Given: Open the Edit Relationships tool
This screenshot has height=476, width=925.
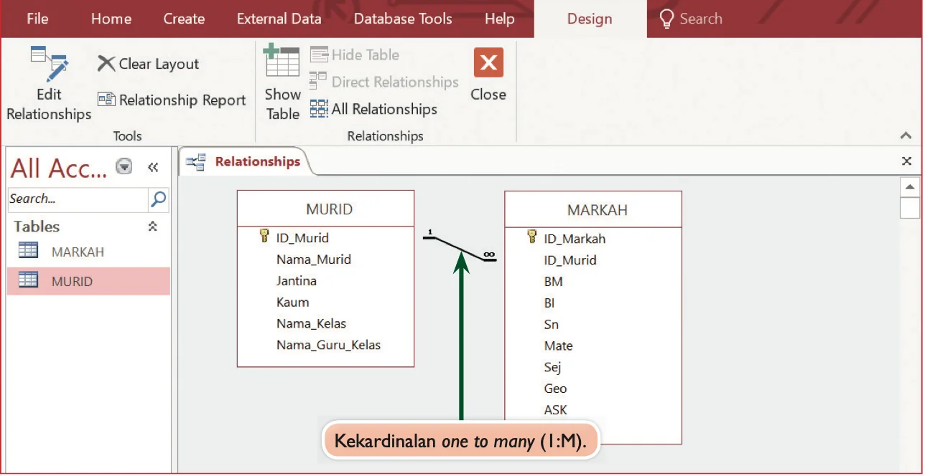Looking at the screenshot, I should 49,83.
